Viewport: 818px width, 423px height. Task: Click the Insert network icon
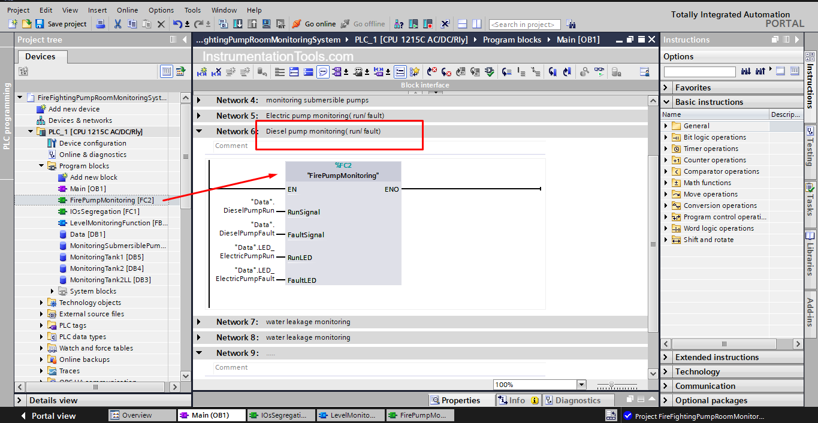click(x=202, y=72)
